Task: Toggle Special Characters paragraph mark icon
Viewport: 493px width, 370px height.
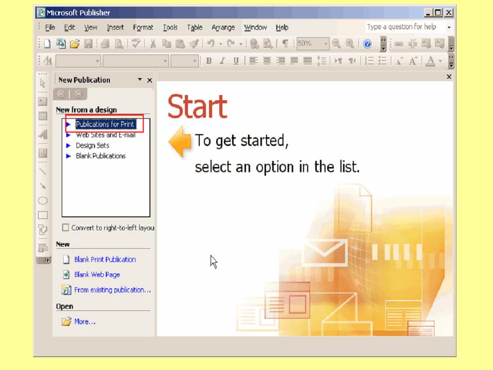Action: click(285, 43)
